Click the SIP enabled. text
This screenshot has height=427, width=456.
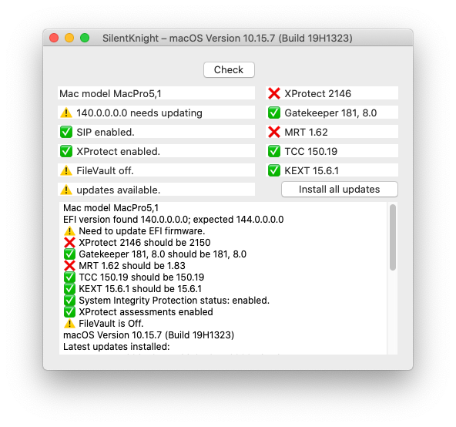[106, 132]
